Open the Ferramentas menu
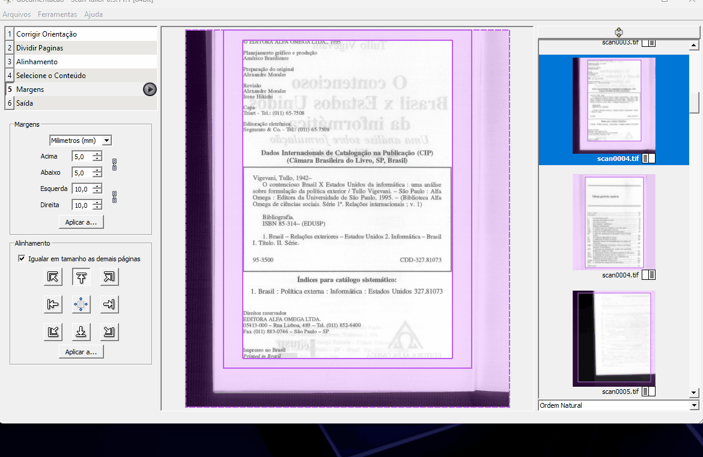Screen dimensions: 703x457 click(x=58, y=14)
